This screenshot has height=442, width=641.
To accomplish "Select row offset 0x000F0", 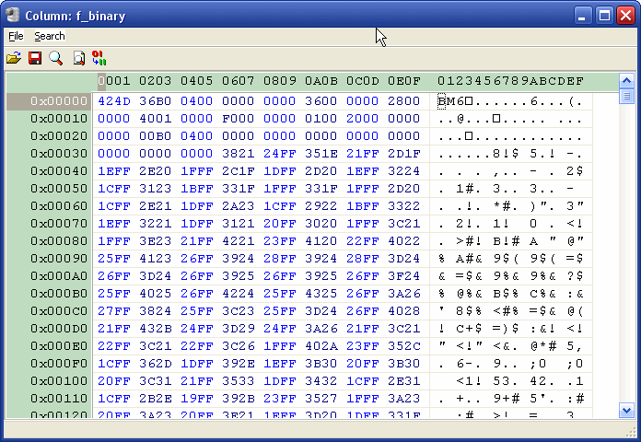I will (x=59, y=364).
